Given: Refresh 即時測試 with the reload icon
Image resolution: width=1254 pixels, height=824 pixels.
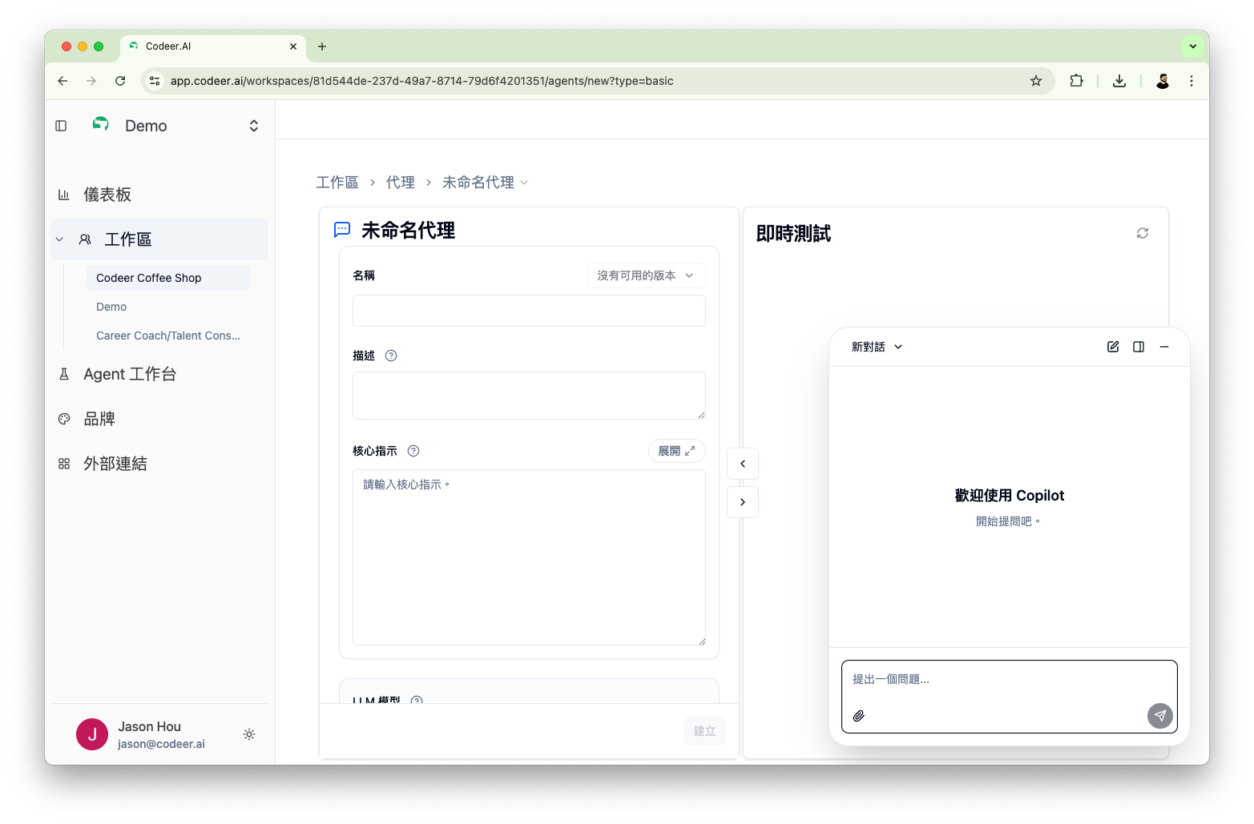Looking at the screenshot, I should pos(1143,232).
